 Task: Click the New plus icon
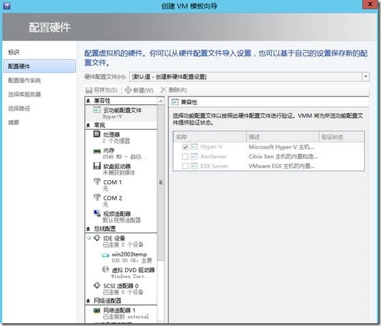pyautogui.click(x=128, y=90)
